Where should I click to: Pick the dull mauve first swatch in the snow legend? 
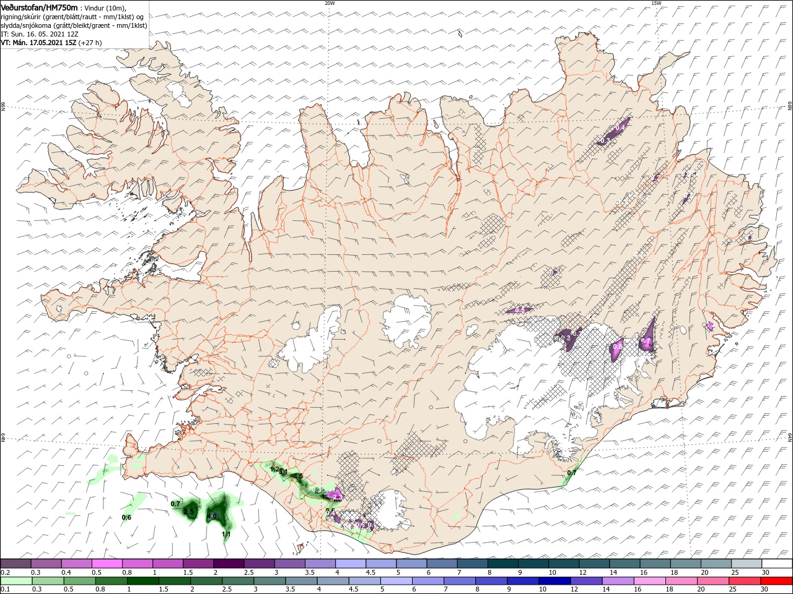tap(15, 564)
